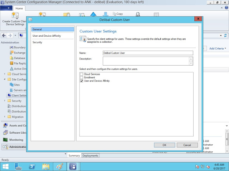Click the Description scrollbar down arrow
The height and width of the screenshot is (171, 229).
(191, 63)
